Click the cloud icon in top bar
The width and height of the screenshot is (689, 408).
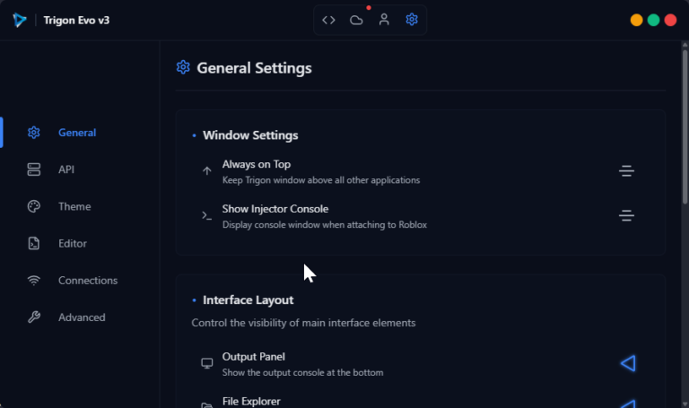tap(356, 20)
